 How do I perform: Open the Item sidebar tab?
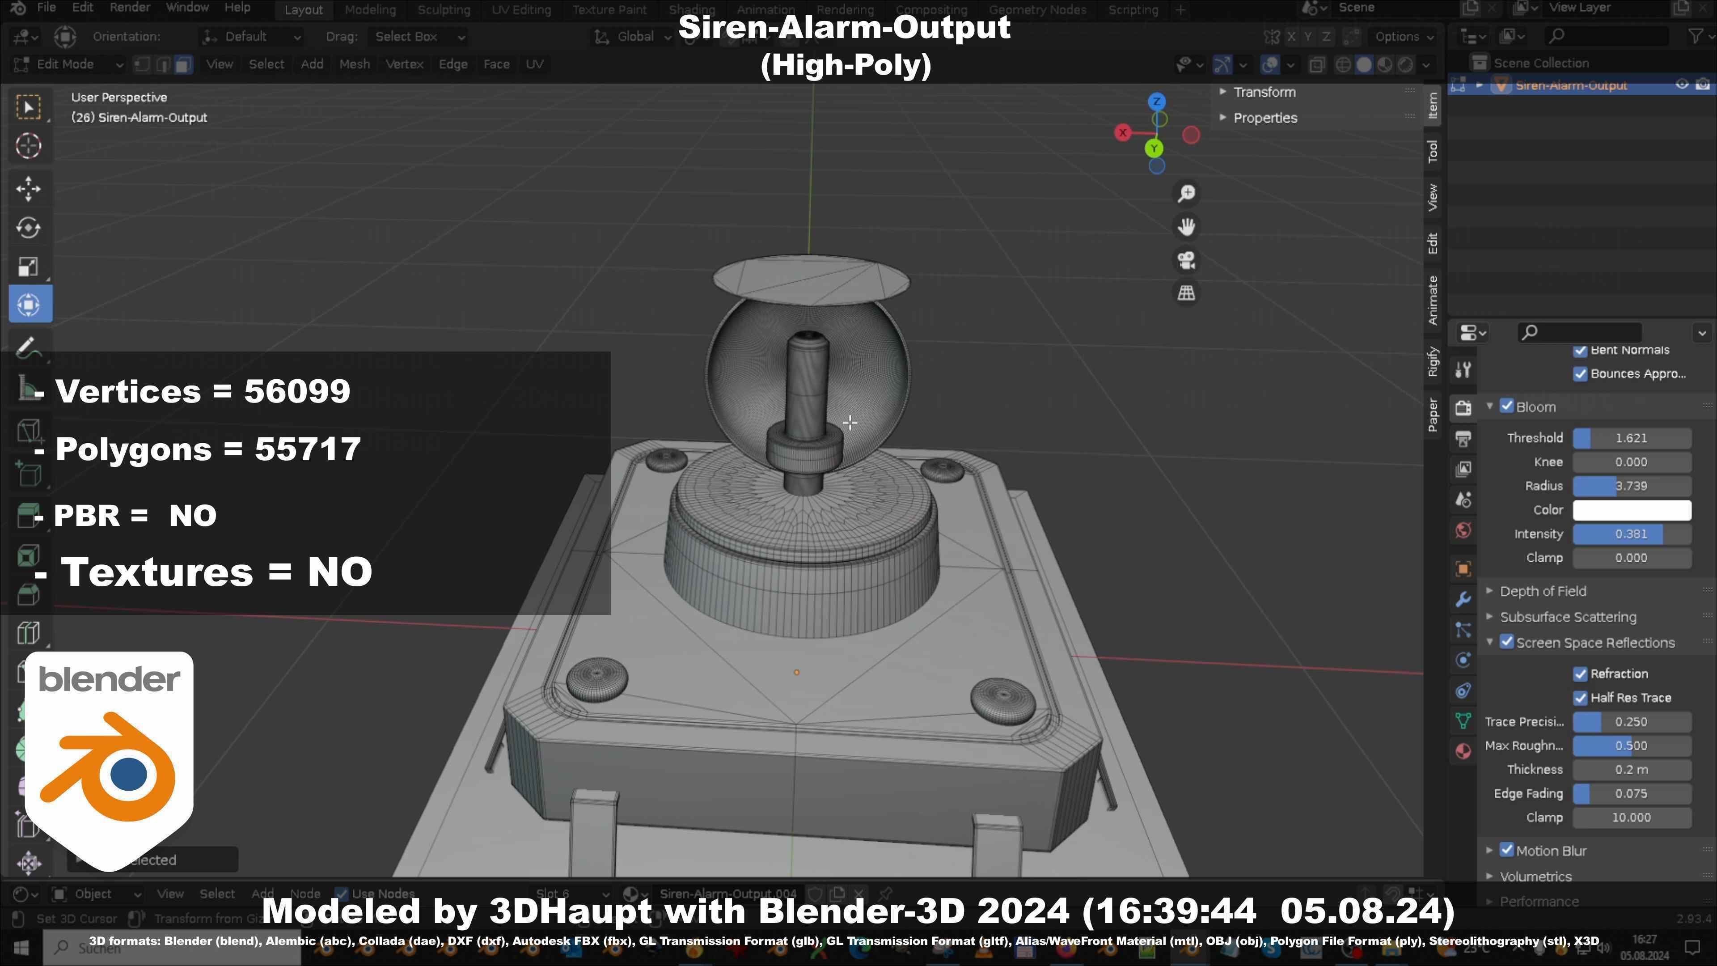1432,106
